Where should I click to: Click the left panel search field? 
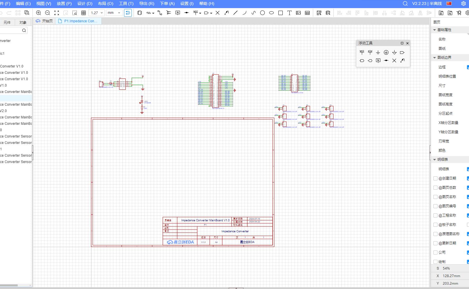(12, 30)
